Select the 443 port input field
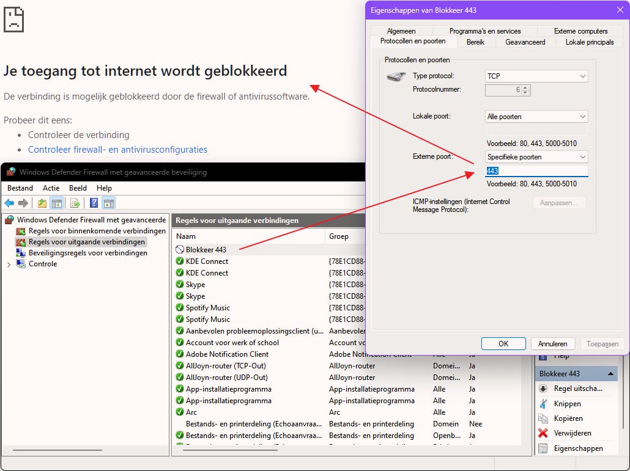Screen dimensions: 630x471 click(535, 170)
